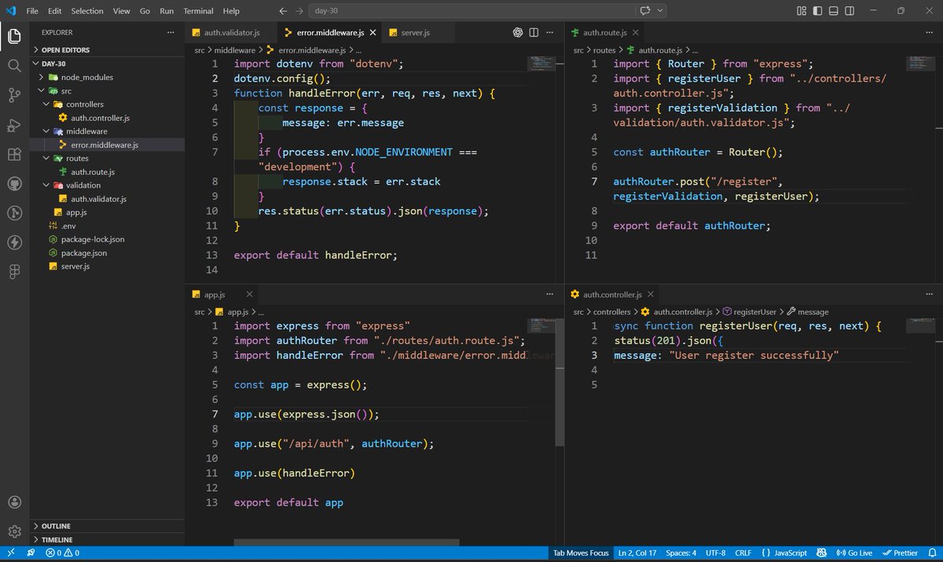Image resolution: width=943 pixels, height=562 pixels.
Task: Collapse the DAY-30 root folder
Action: tap(106, 64)
